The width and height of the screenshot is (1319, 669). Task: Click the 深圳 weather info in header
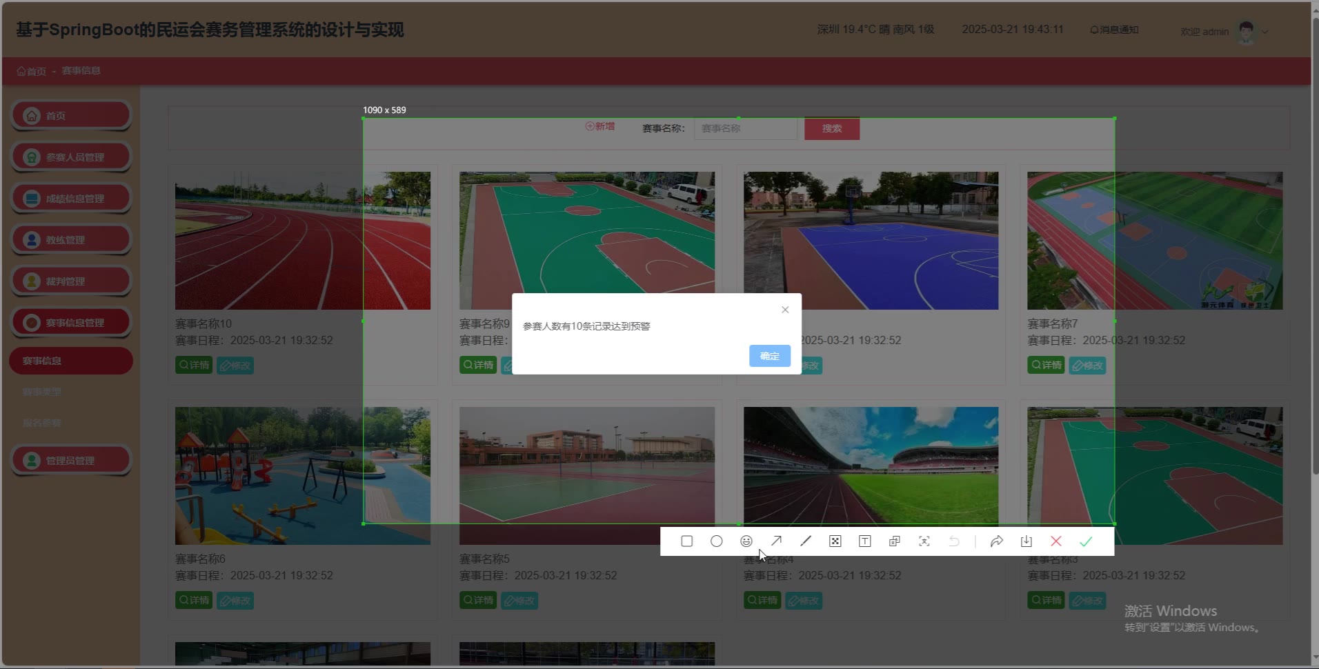875,30
